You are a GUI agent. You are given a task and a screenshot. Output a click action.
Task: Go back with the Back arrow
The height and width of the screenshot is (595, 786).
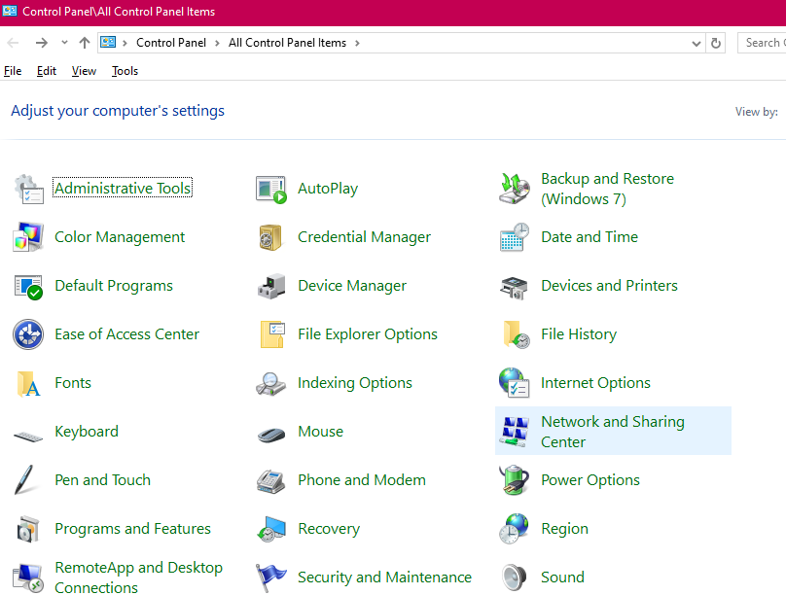tap(13, 43)
